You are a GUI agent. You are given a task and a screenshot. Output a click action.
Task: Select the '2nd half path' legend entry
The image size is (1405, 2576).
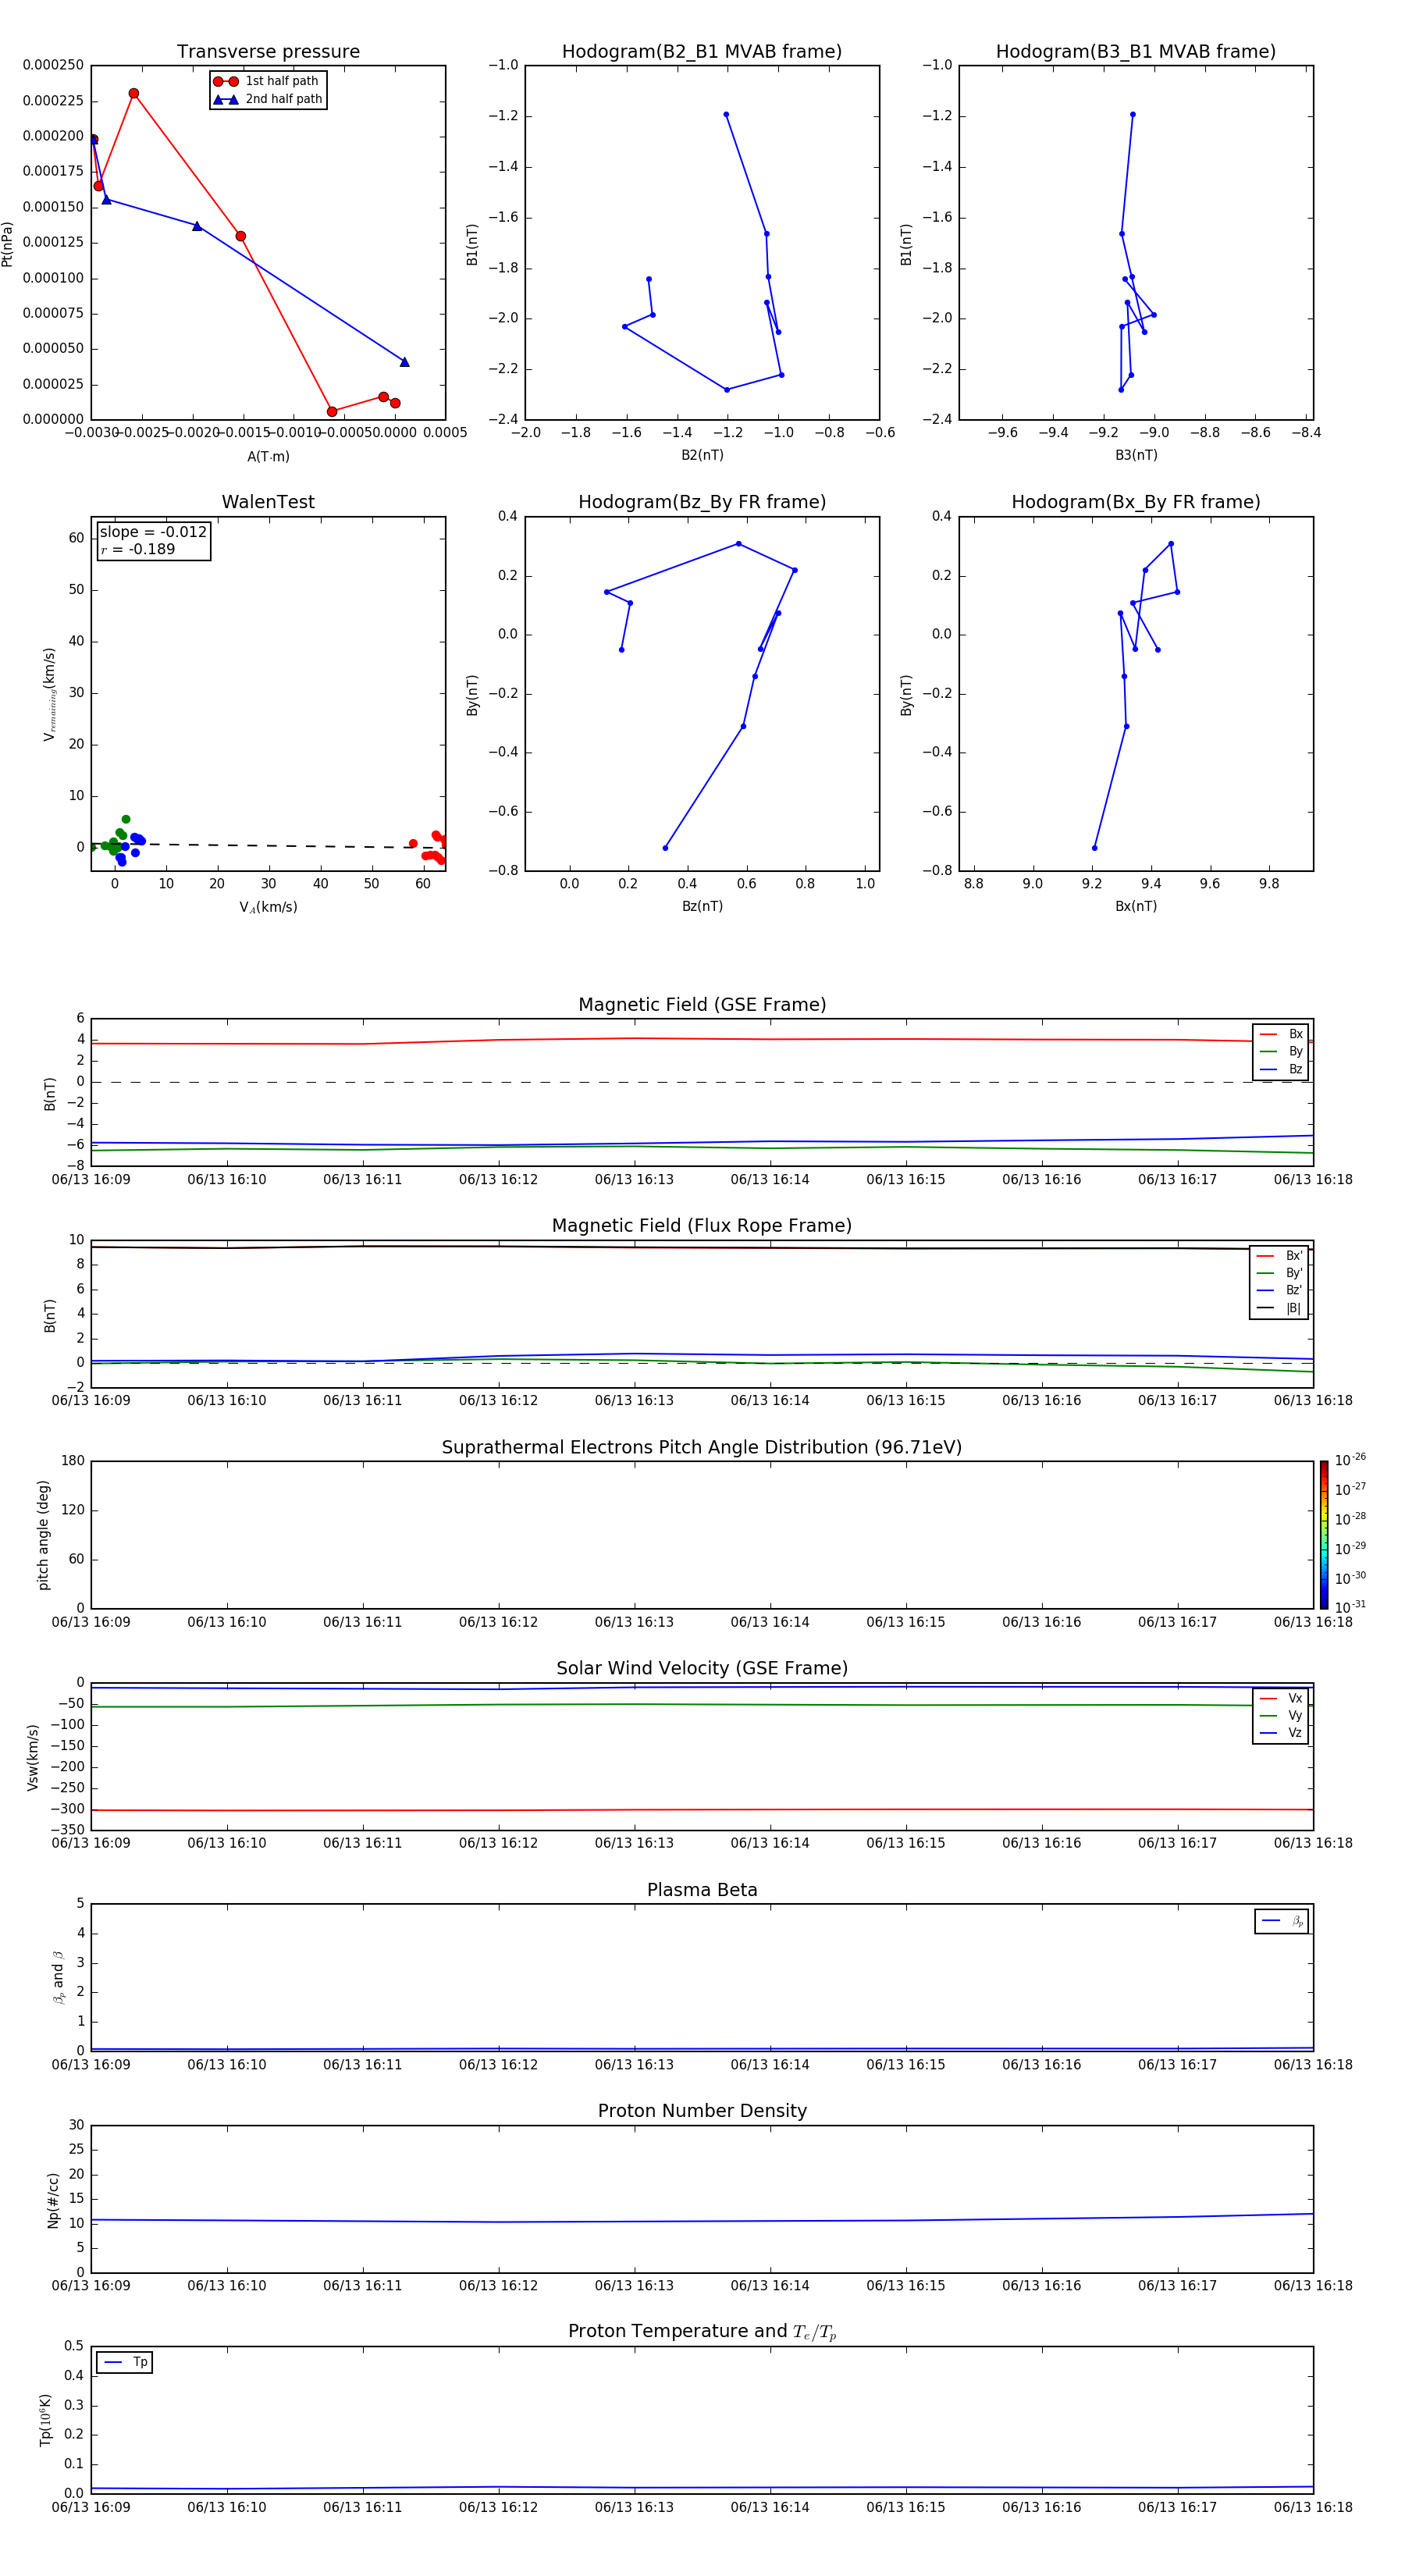tap(267, 99)
